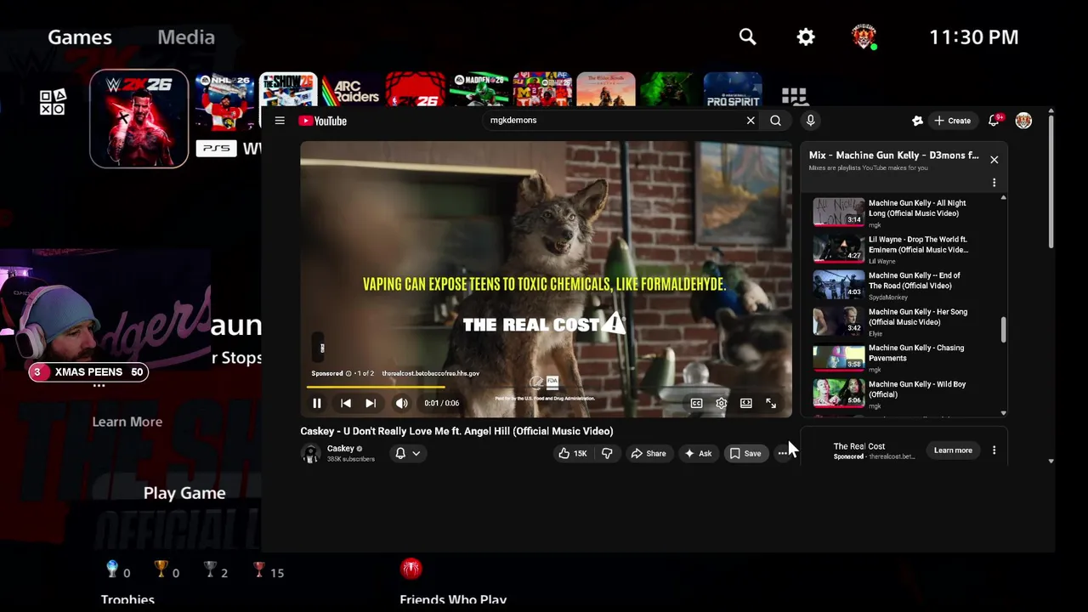Play Machine Gun Kelly Wild Boy thumbnail
1088x612 pixels.
(838, 393)
